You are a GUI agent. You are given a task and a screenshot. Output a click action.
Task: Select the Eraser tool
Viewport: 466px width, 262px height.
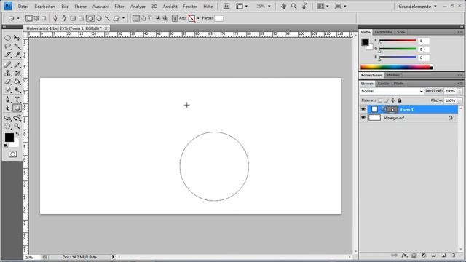click(8, 81)
